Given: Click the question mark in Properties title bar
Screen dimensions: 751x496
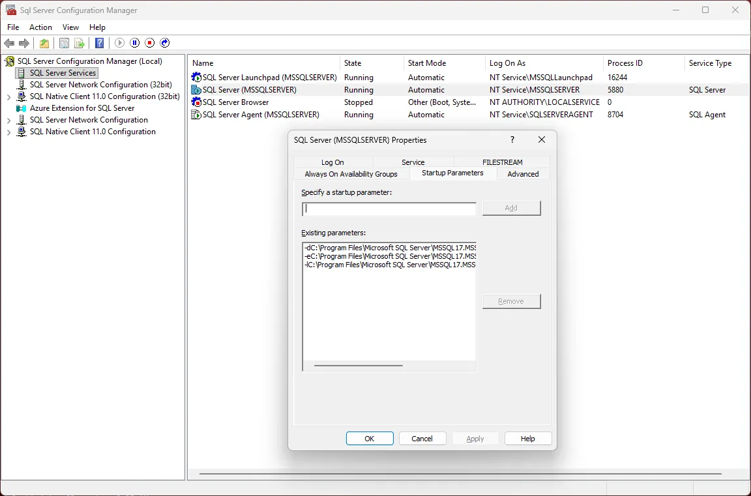Looking at the screenshot, I should 512,139.
